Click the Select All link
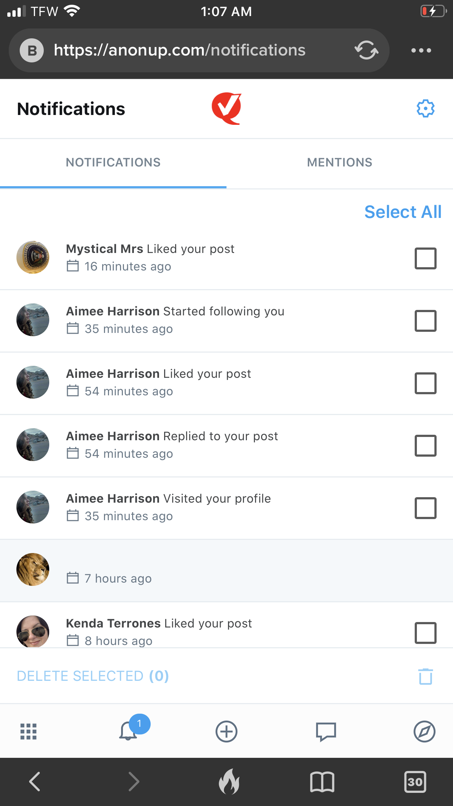The height and width of the screenshot is (806, 453). 403,212
